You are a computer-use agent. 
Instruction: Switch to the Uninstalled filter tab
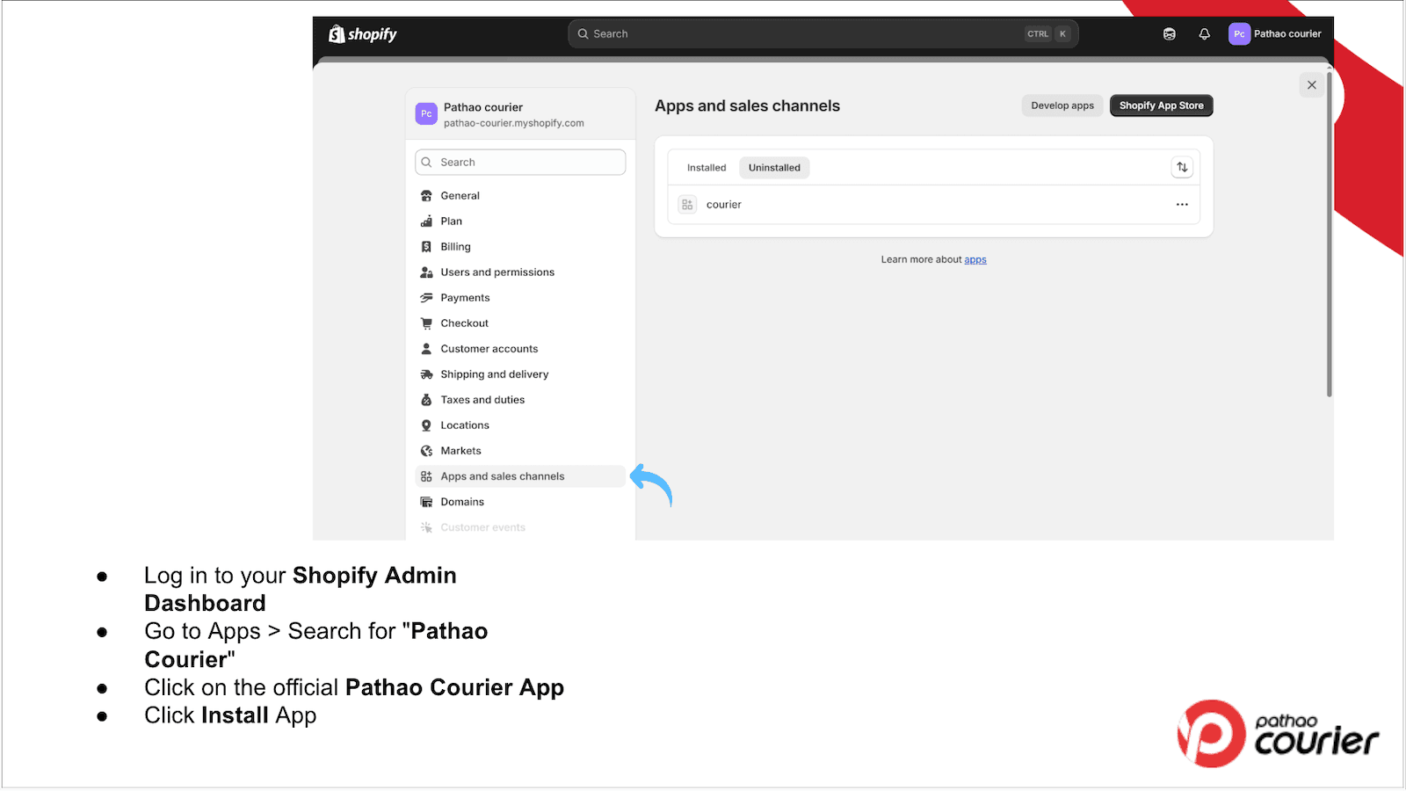773,167
